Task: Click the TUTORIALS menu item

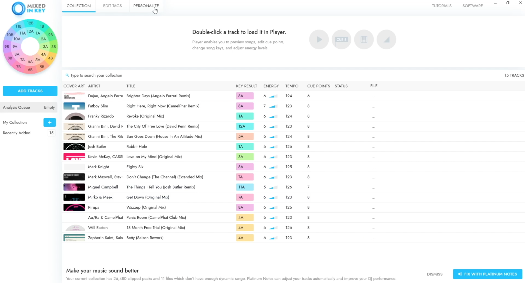Action: 442,6
